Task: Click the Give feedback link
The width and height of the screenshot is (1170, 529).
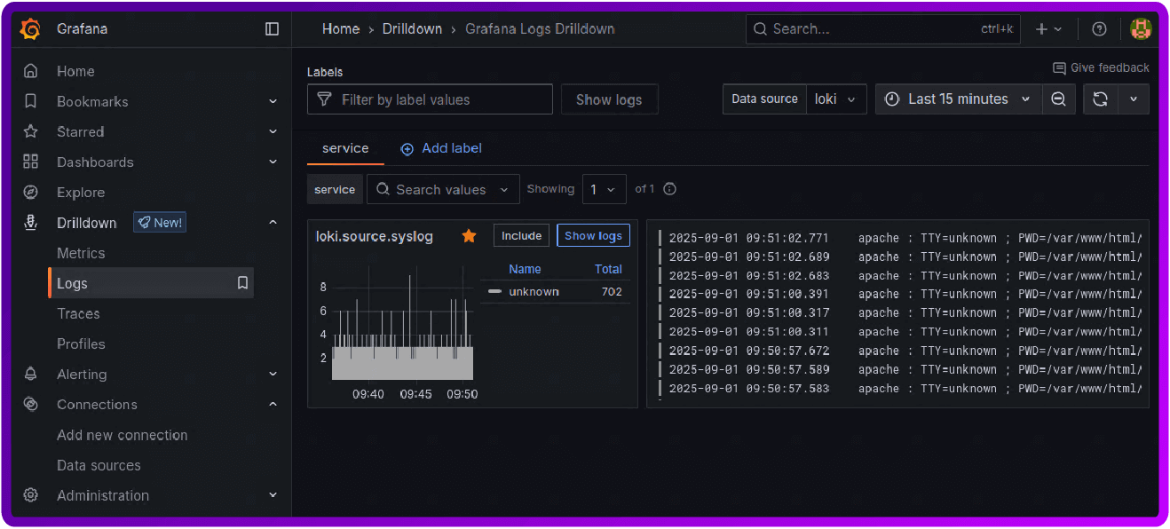Action: (1101, 67)
